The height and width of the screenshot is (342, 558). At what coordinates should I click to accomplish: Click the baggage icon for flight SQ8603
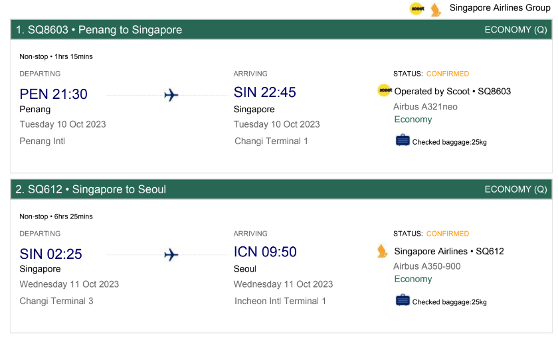point(403,140)
